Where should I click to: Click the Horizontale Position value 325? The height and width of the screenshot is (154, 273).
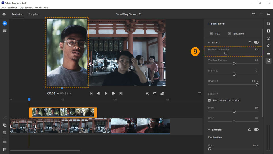tap(257, 50)
